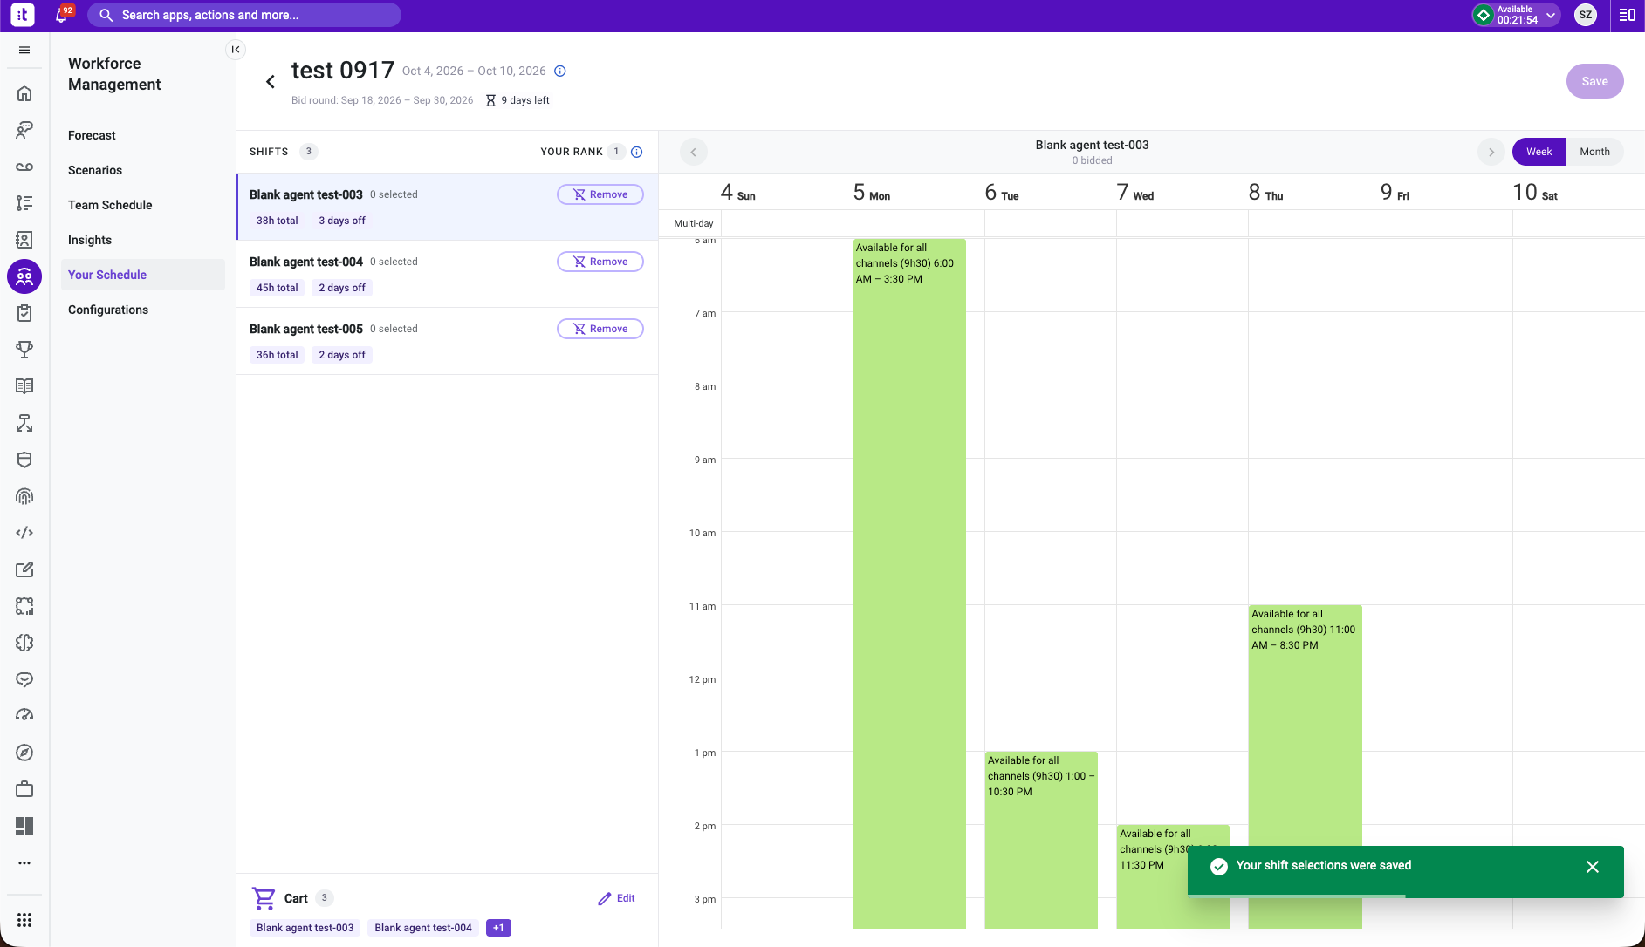Remove Blank agent test-004 from cart
1645x947 pixels.
(600, 262)
